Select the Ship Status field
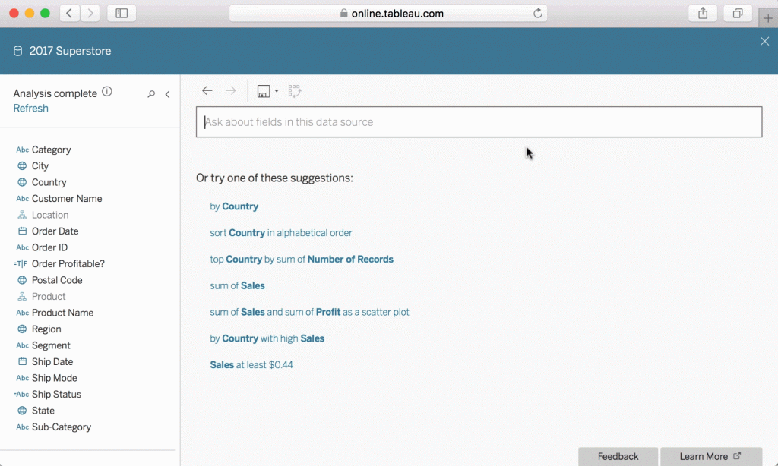This screenshot has height=466, width=778. [x=56, y=395]
